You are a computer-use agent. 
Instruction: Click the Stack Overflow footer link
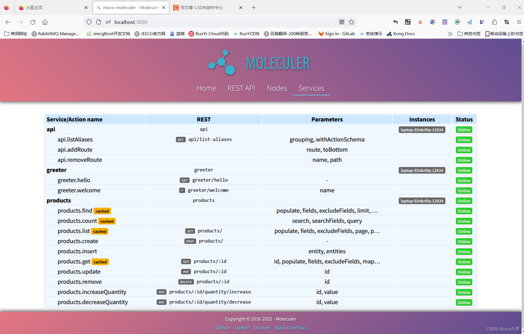coord(290,328)
